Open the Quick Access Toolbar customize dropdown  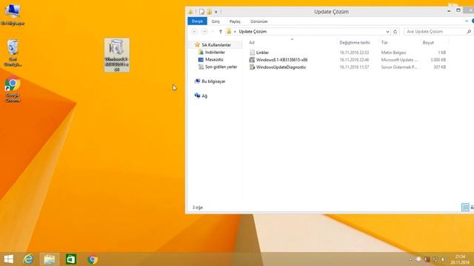216,12
